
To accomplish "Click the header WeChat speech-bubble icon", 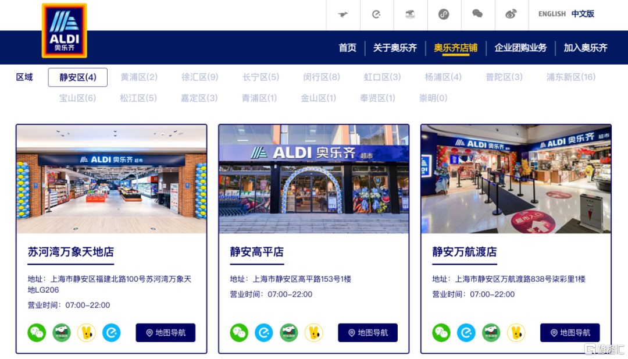I will pyautogui.click(x=477, y=14).
